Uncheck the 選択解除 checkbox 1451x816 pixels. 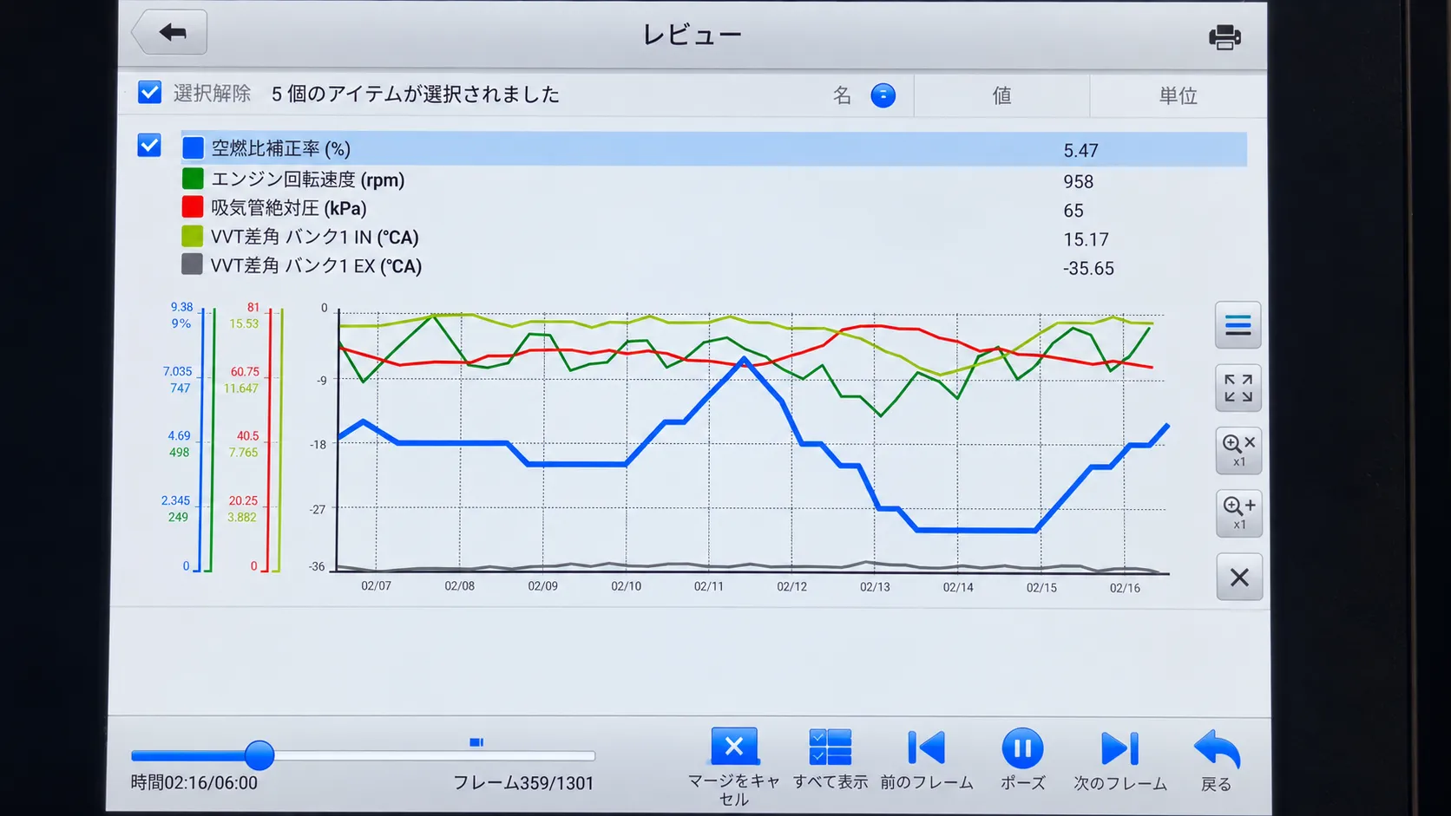pyautogui.click(x=149, y=92)
